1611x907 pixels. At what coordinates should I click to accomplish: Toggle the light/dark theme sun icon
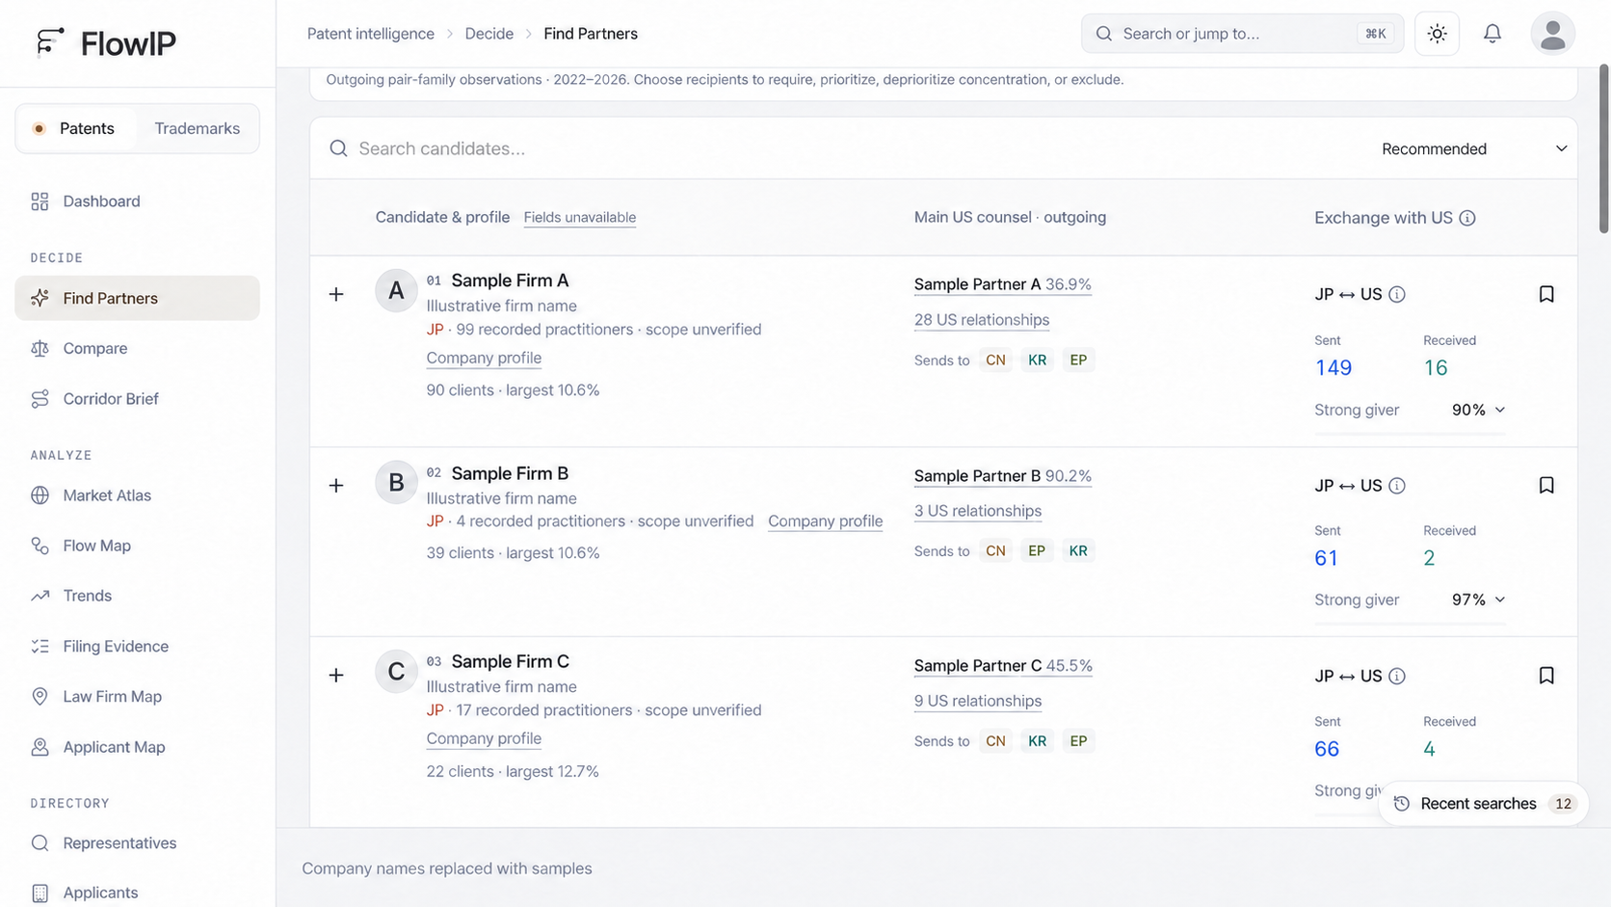pos(1437,34)
